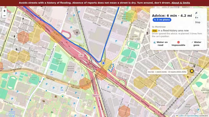Click the Austin High School label
Image resolution: width=209 pixels, height=117 pixels.
[135, 38]
